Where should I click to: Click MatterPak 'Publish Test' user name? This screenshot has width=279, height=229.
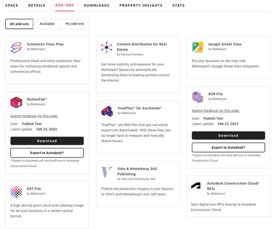coord(32,124)
